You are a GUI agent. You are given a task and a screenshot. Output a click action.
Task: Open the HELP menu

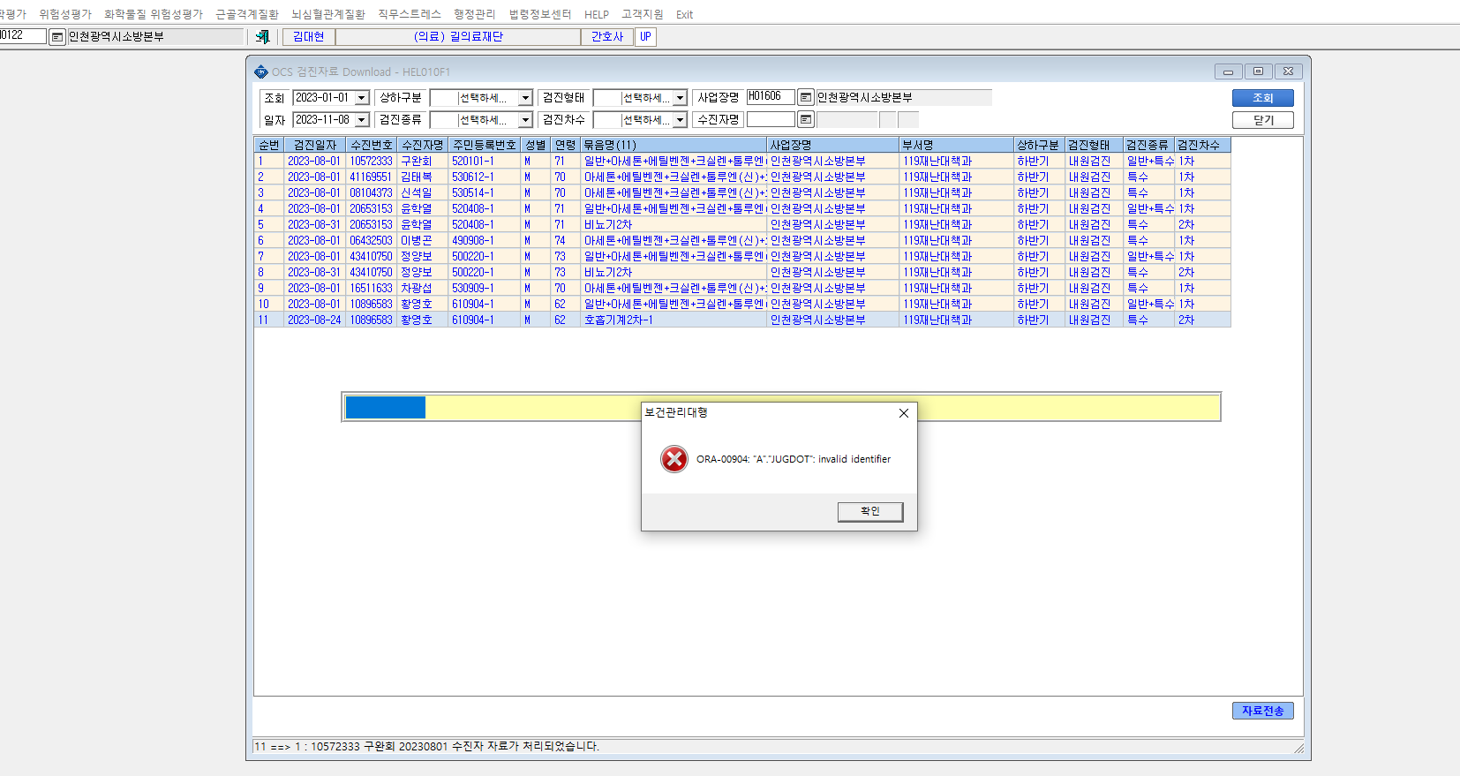pyautogui.click(x=597, y=14)
